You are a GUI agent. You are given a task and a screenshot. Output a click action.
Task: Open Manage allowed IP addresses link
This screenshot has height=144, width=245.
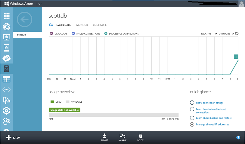(212, 124)
